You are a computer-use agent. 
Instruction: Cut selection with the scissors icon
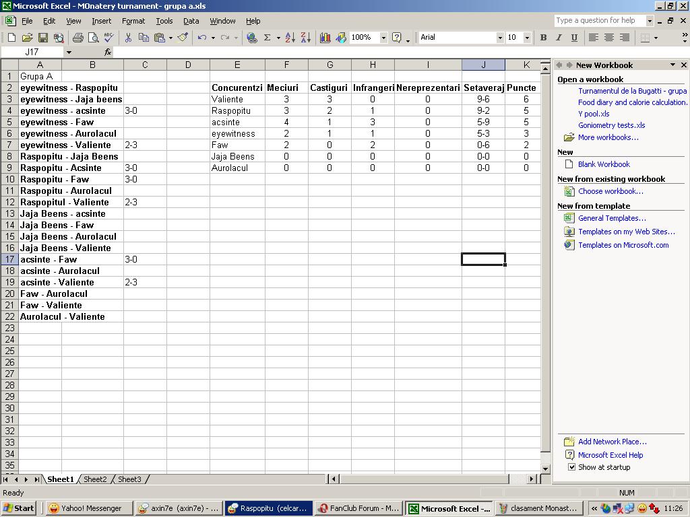click(x=128, y=38)
